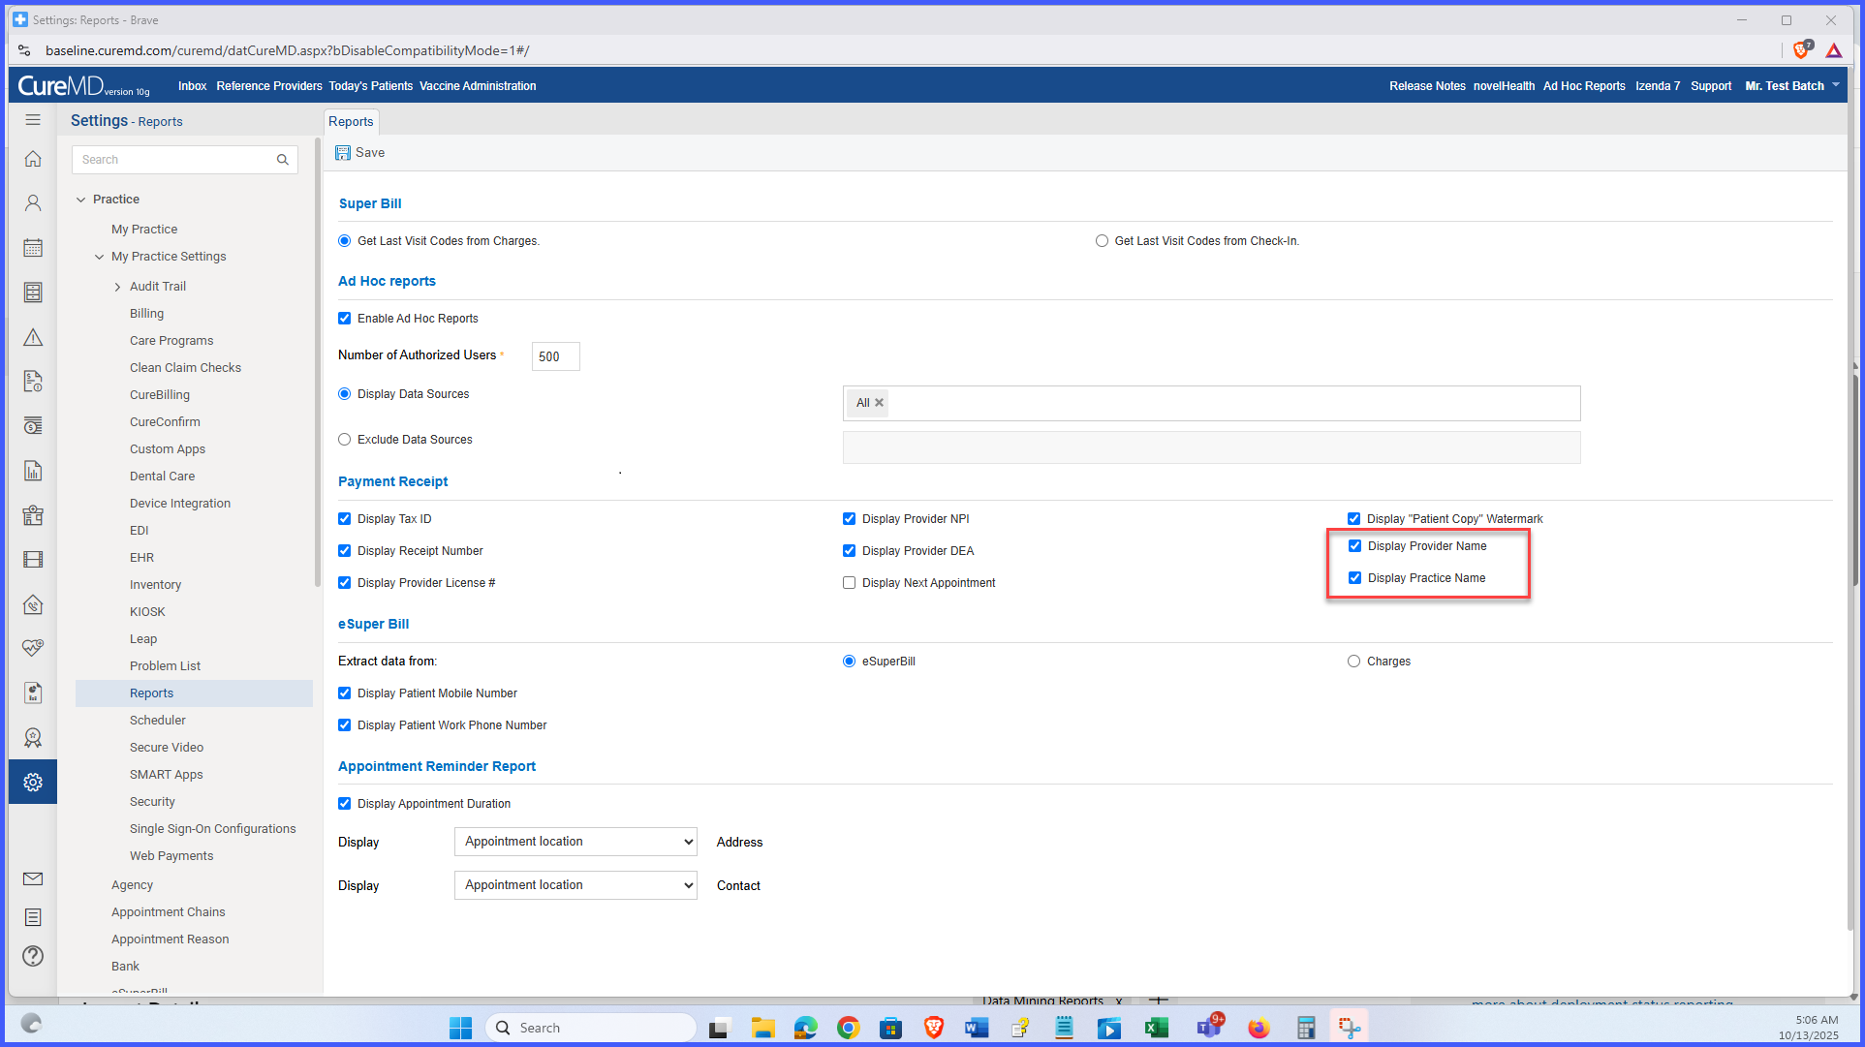Screen dimensions: 1865x1047
Task: Open the Address display Appointment location dropdown
Action: tap(575, 842)
